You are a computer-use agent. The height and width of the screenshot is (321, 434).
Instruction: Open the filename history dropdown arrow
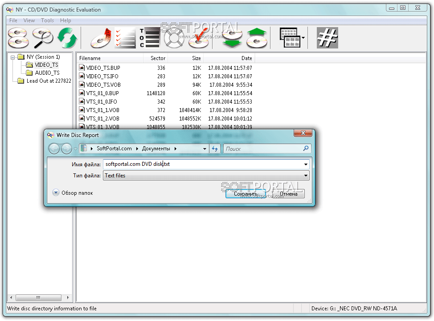click(x=306, y=165)
